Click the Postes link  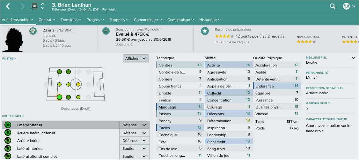coord(9,59)
